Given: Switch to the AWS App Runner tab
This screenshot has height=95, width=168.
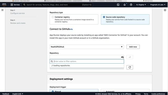Looking at the screenshot, I should (148, 1).
